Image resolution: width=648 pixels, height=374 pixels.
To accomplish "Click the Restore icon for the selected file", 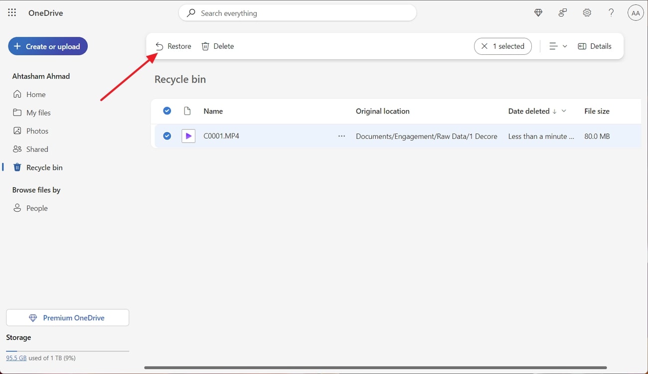I will [159, 46].
